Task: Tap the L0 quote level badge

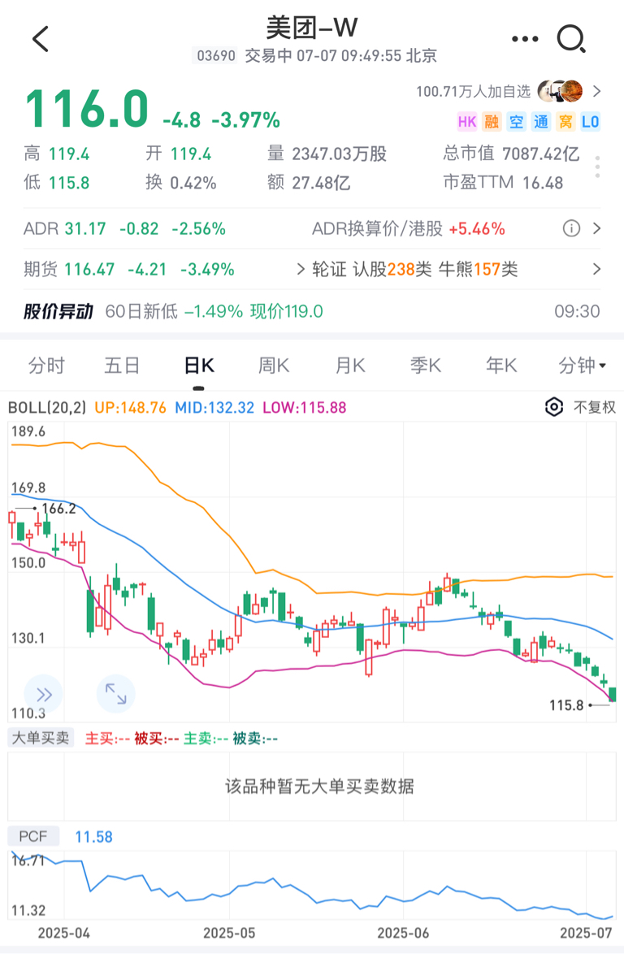Action: point(590,122)
